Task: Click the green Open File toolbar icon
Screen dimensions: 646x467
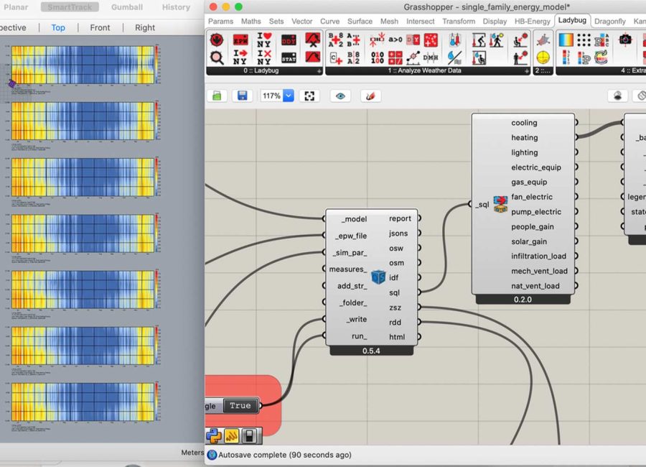Action: tap(217, 96)
